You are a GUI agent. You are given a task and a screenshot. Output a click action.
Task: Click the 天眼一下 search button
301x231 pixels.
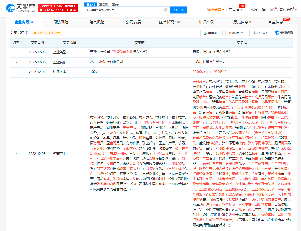point(178,10)
